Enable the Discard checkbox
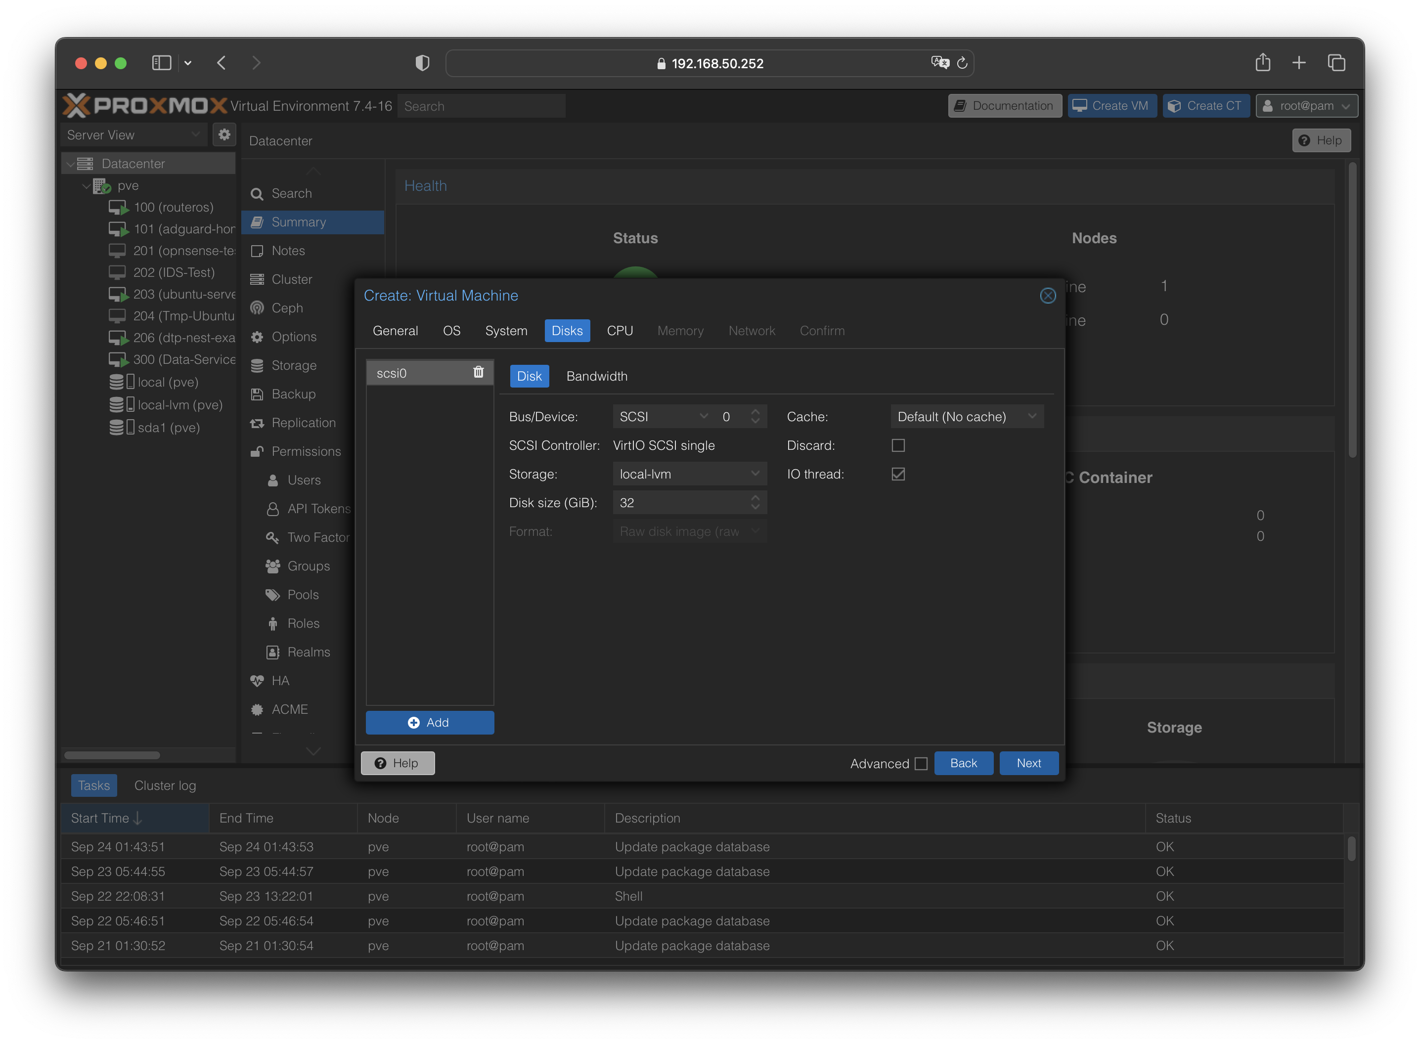This screenshot has height=1044, width=1420. [897, 445]
